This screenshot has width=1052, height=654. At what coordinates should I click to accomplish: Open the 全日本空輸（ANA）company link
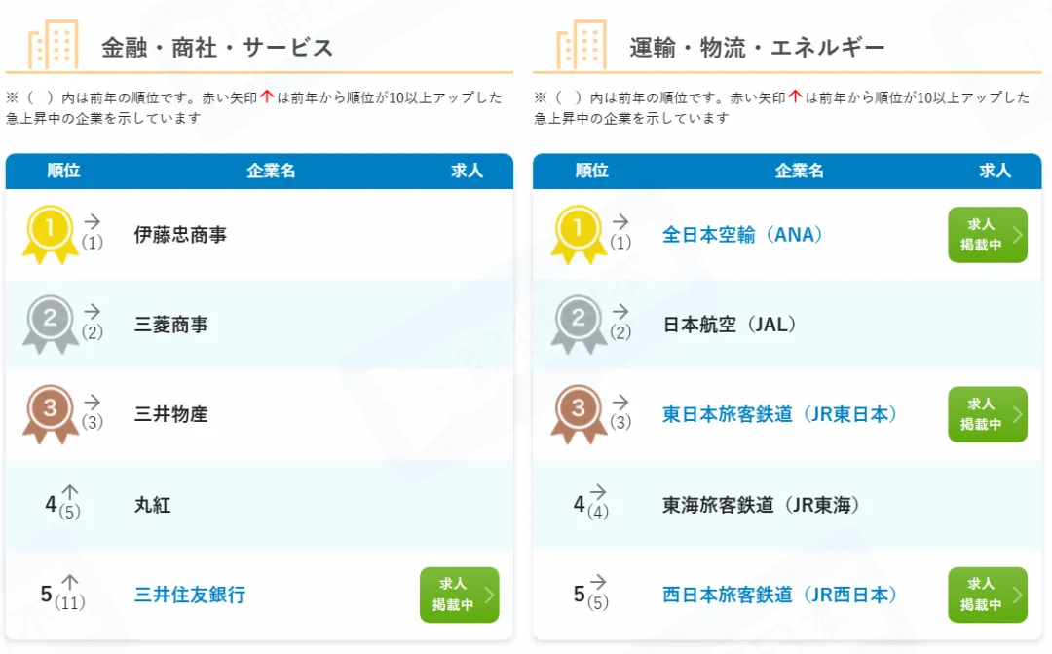(742, 235)
